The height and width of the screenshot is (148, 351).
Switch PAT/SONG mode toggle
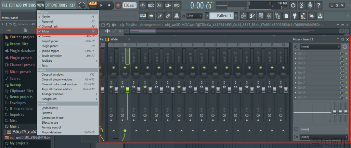pos(93,5)
